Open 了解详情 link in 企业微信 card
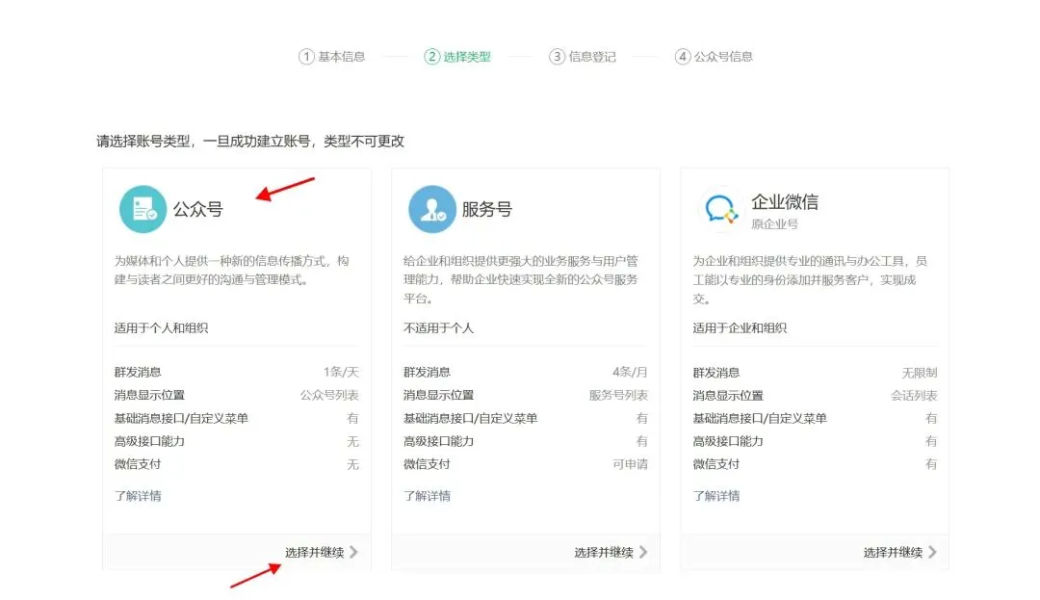This screenshot has width=1040, height=600. pyautogui.click(x=716, y=496)
